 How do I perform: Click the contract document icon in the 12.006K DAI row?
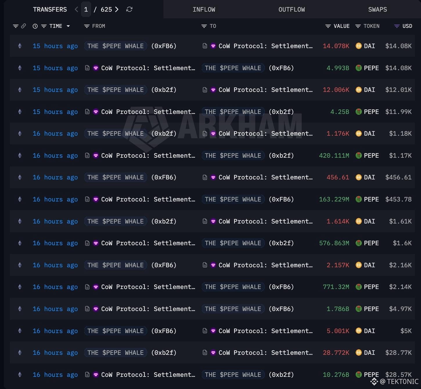coord(205,90)
